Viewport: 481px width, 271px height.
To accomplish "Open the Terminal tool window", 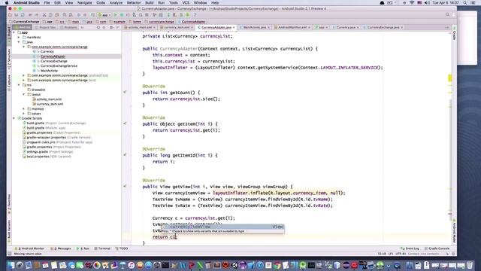I will [102, 248].
